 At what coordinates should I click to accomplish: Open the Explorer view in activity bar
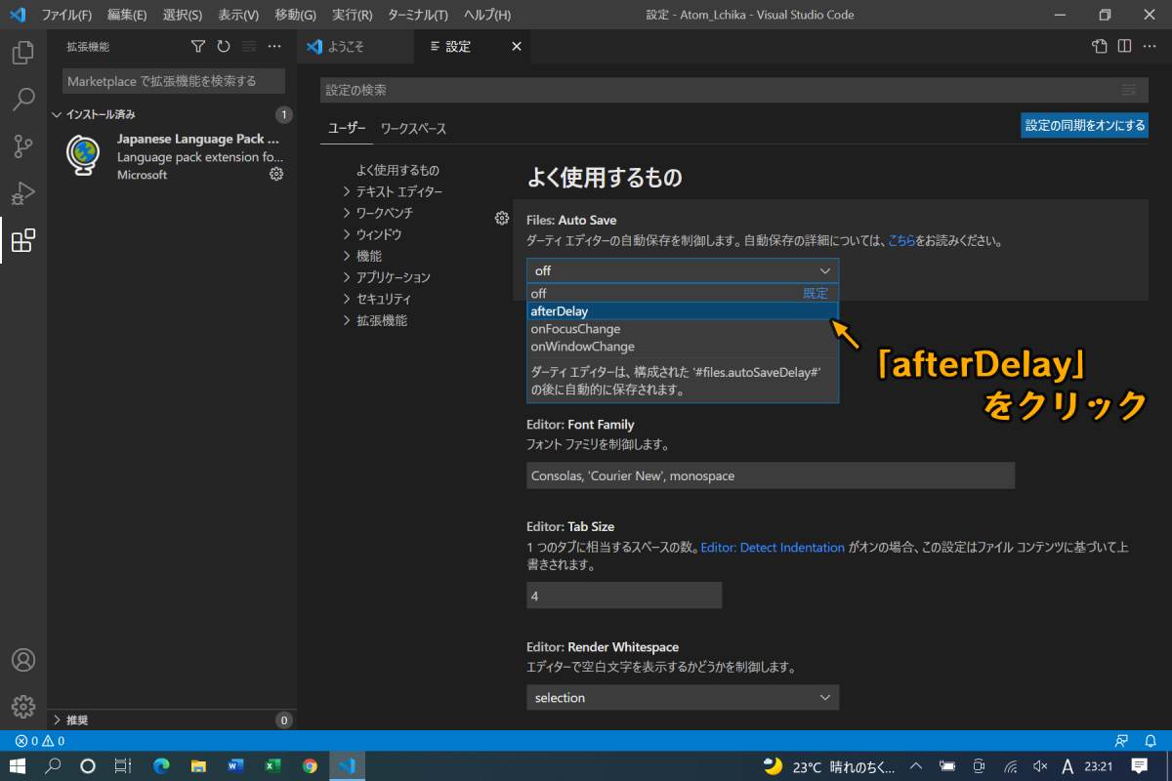click(x=23, y=53)
